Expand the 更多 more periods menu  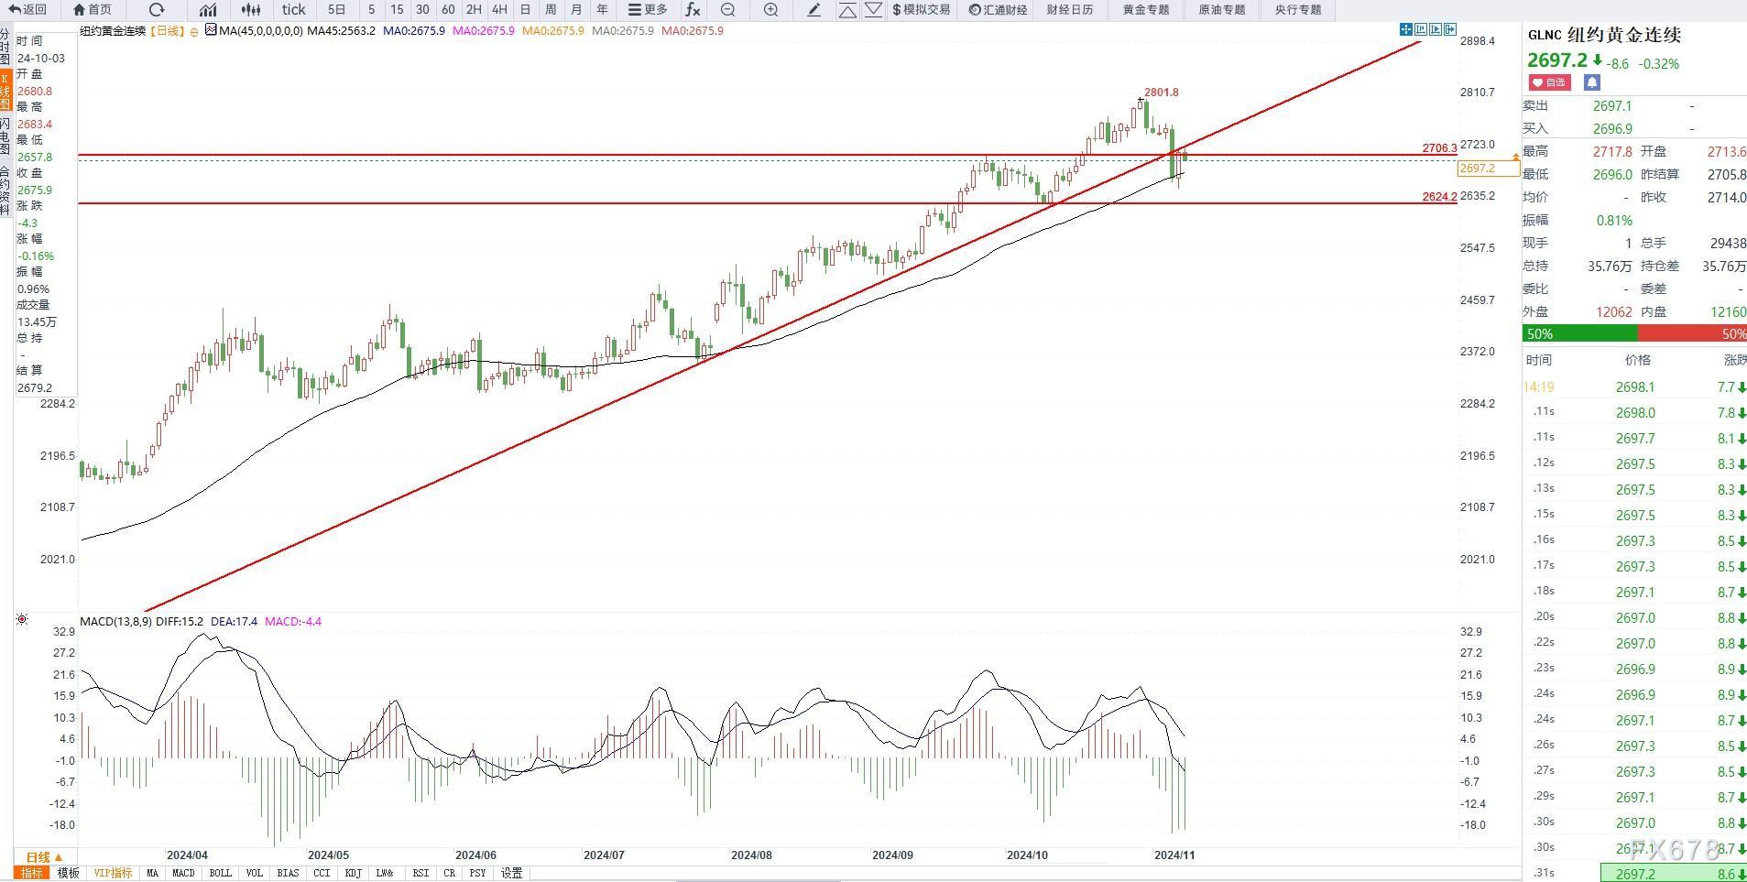click(648, 10)
